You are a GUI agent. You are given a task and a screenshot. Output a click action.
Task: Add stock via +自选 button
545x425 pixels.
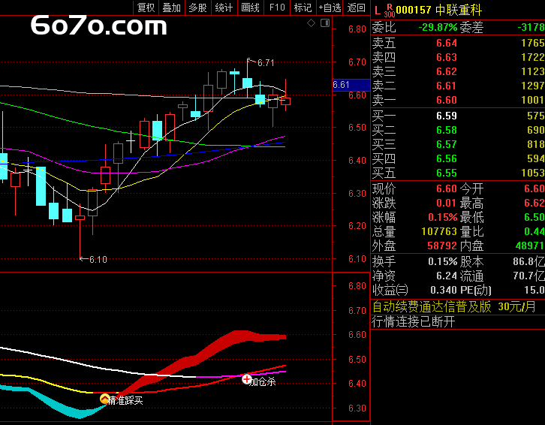pos(330,8)
